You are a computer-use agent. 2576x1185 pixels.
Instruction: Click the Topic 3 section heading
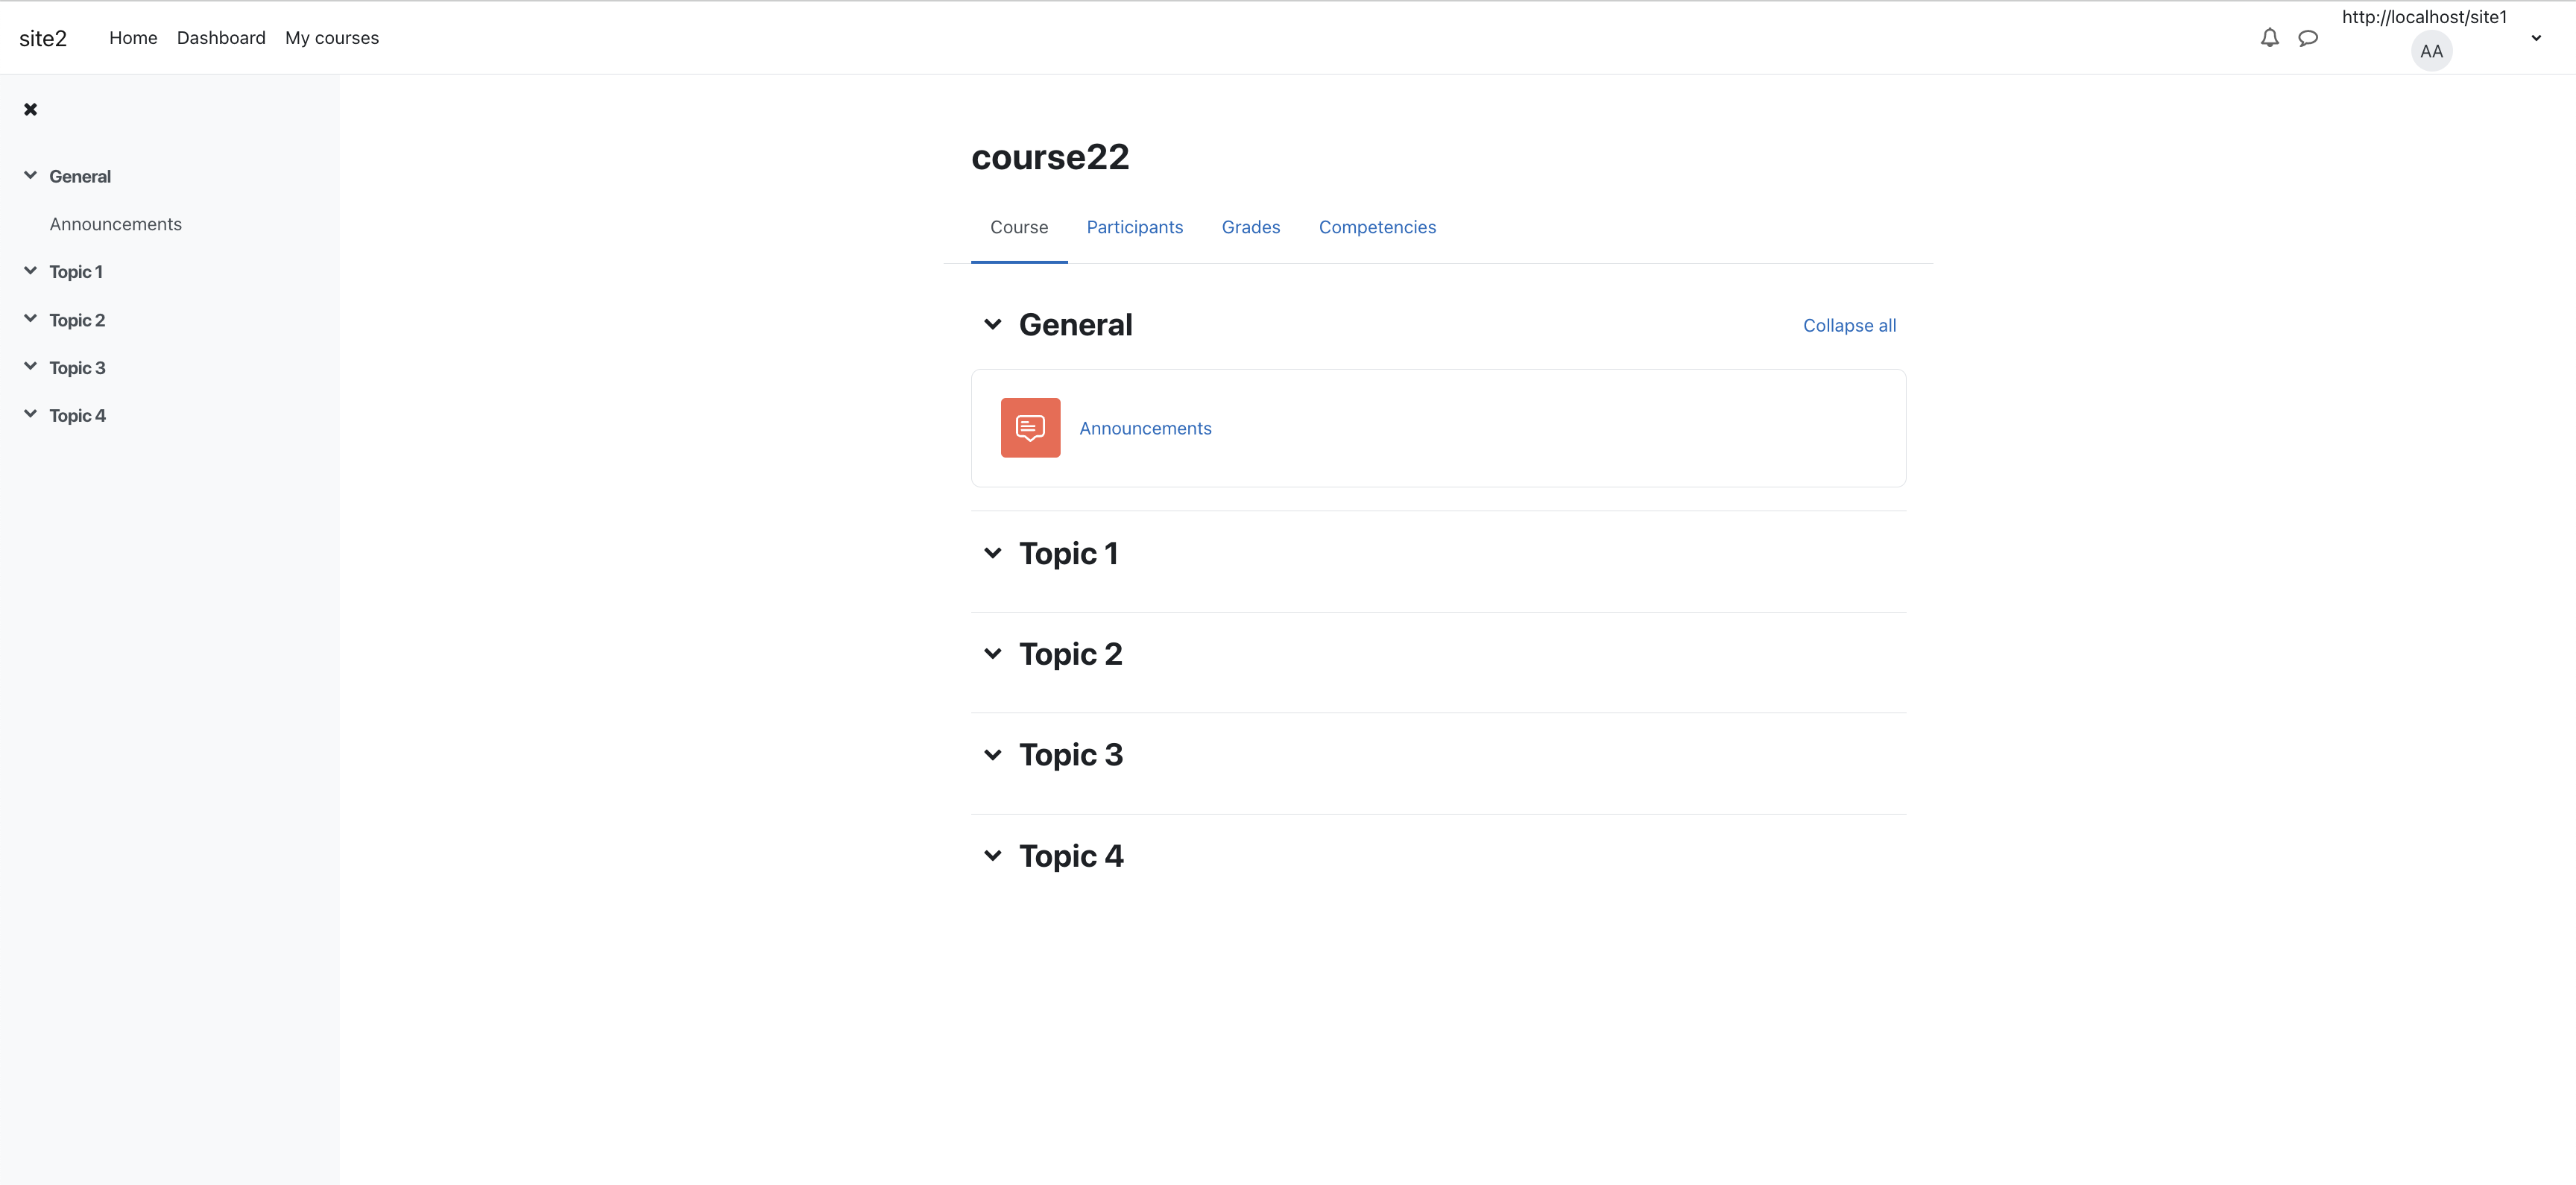pyautogui.click(x=1070, y=755)
